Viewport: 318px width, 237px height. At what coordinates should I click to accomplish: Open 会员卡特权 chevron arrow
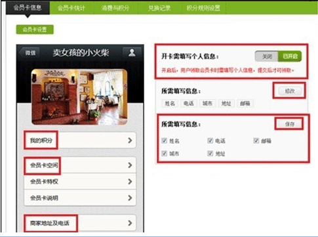pos(130,181)
